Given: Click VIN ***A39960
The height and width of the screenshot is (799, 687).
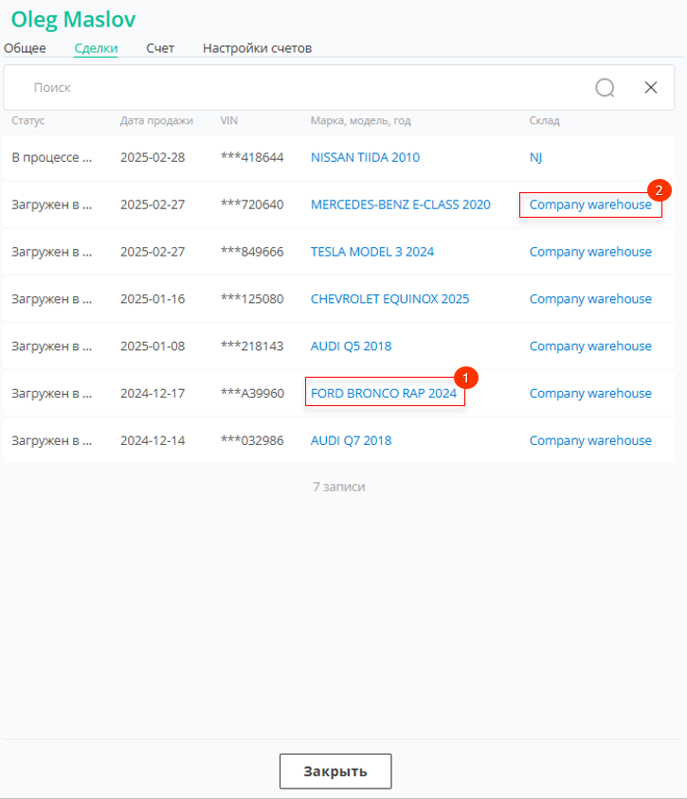Looking at the screenshot, I should (x=252, y=394).
